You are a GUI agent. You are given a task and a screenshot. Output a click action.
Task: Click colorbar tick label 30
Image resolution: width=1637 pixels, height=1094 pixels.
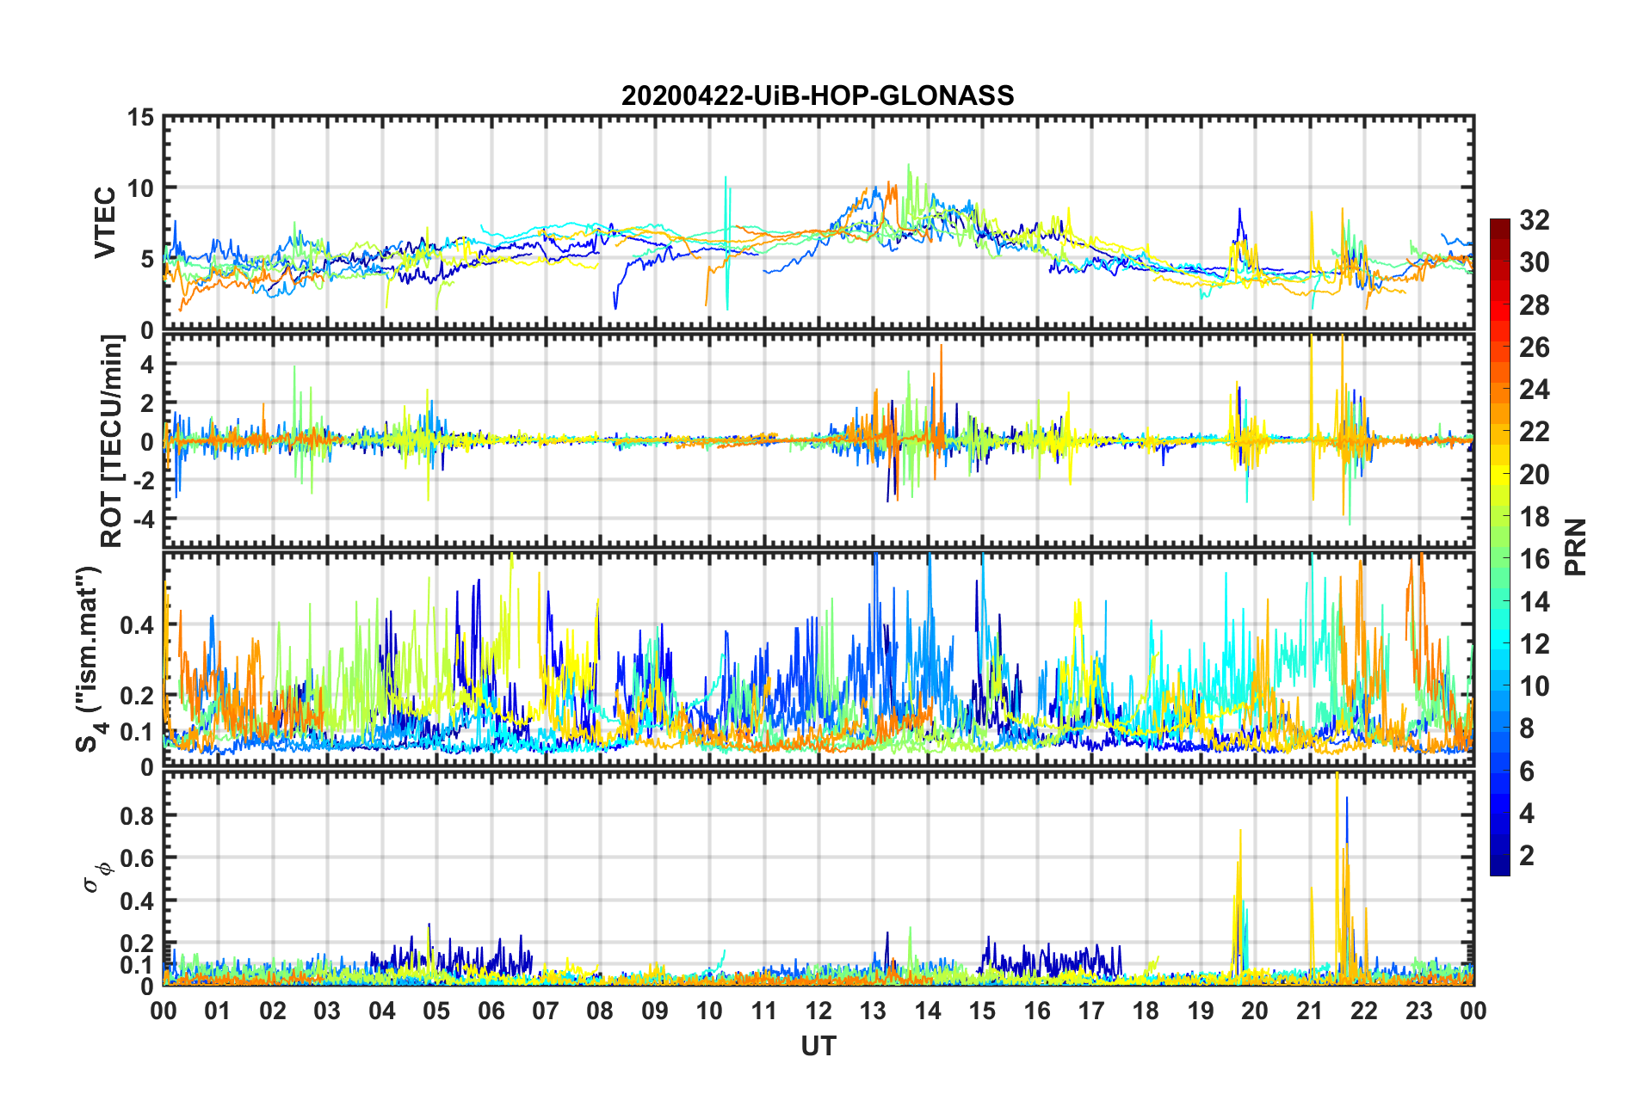click(1535, 262)
